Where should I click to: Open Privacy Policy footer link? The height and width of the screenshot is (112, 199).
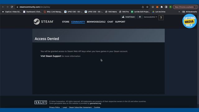pos(55,107)
